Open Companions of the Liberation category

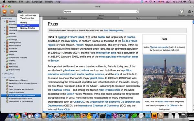click(21, 102)
